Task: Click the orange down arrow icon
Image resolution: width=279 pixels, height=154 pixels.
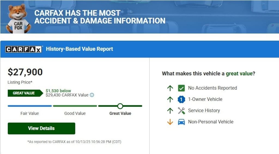Action: [170, 122]
